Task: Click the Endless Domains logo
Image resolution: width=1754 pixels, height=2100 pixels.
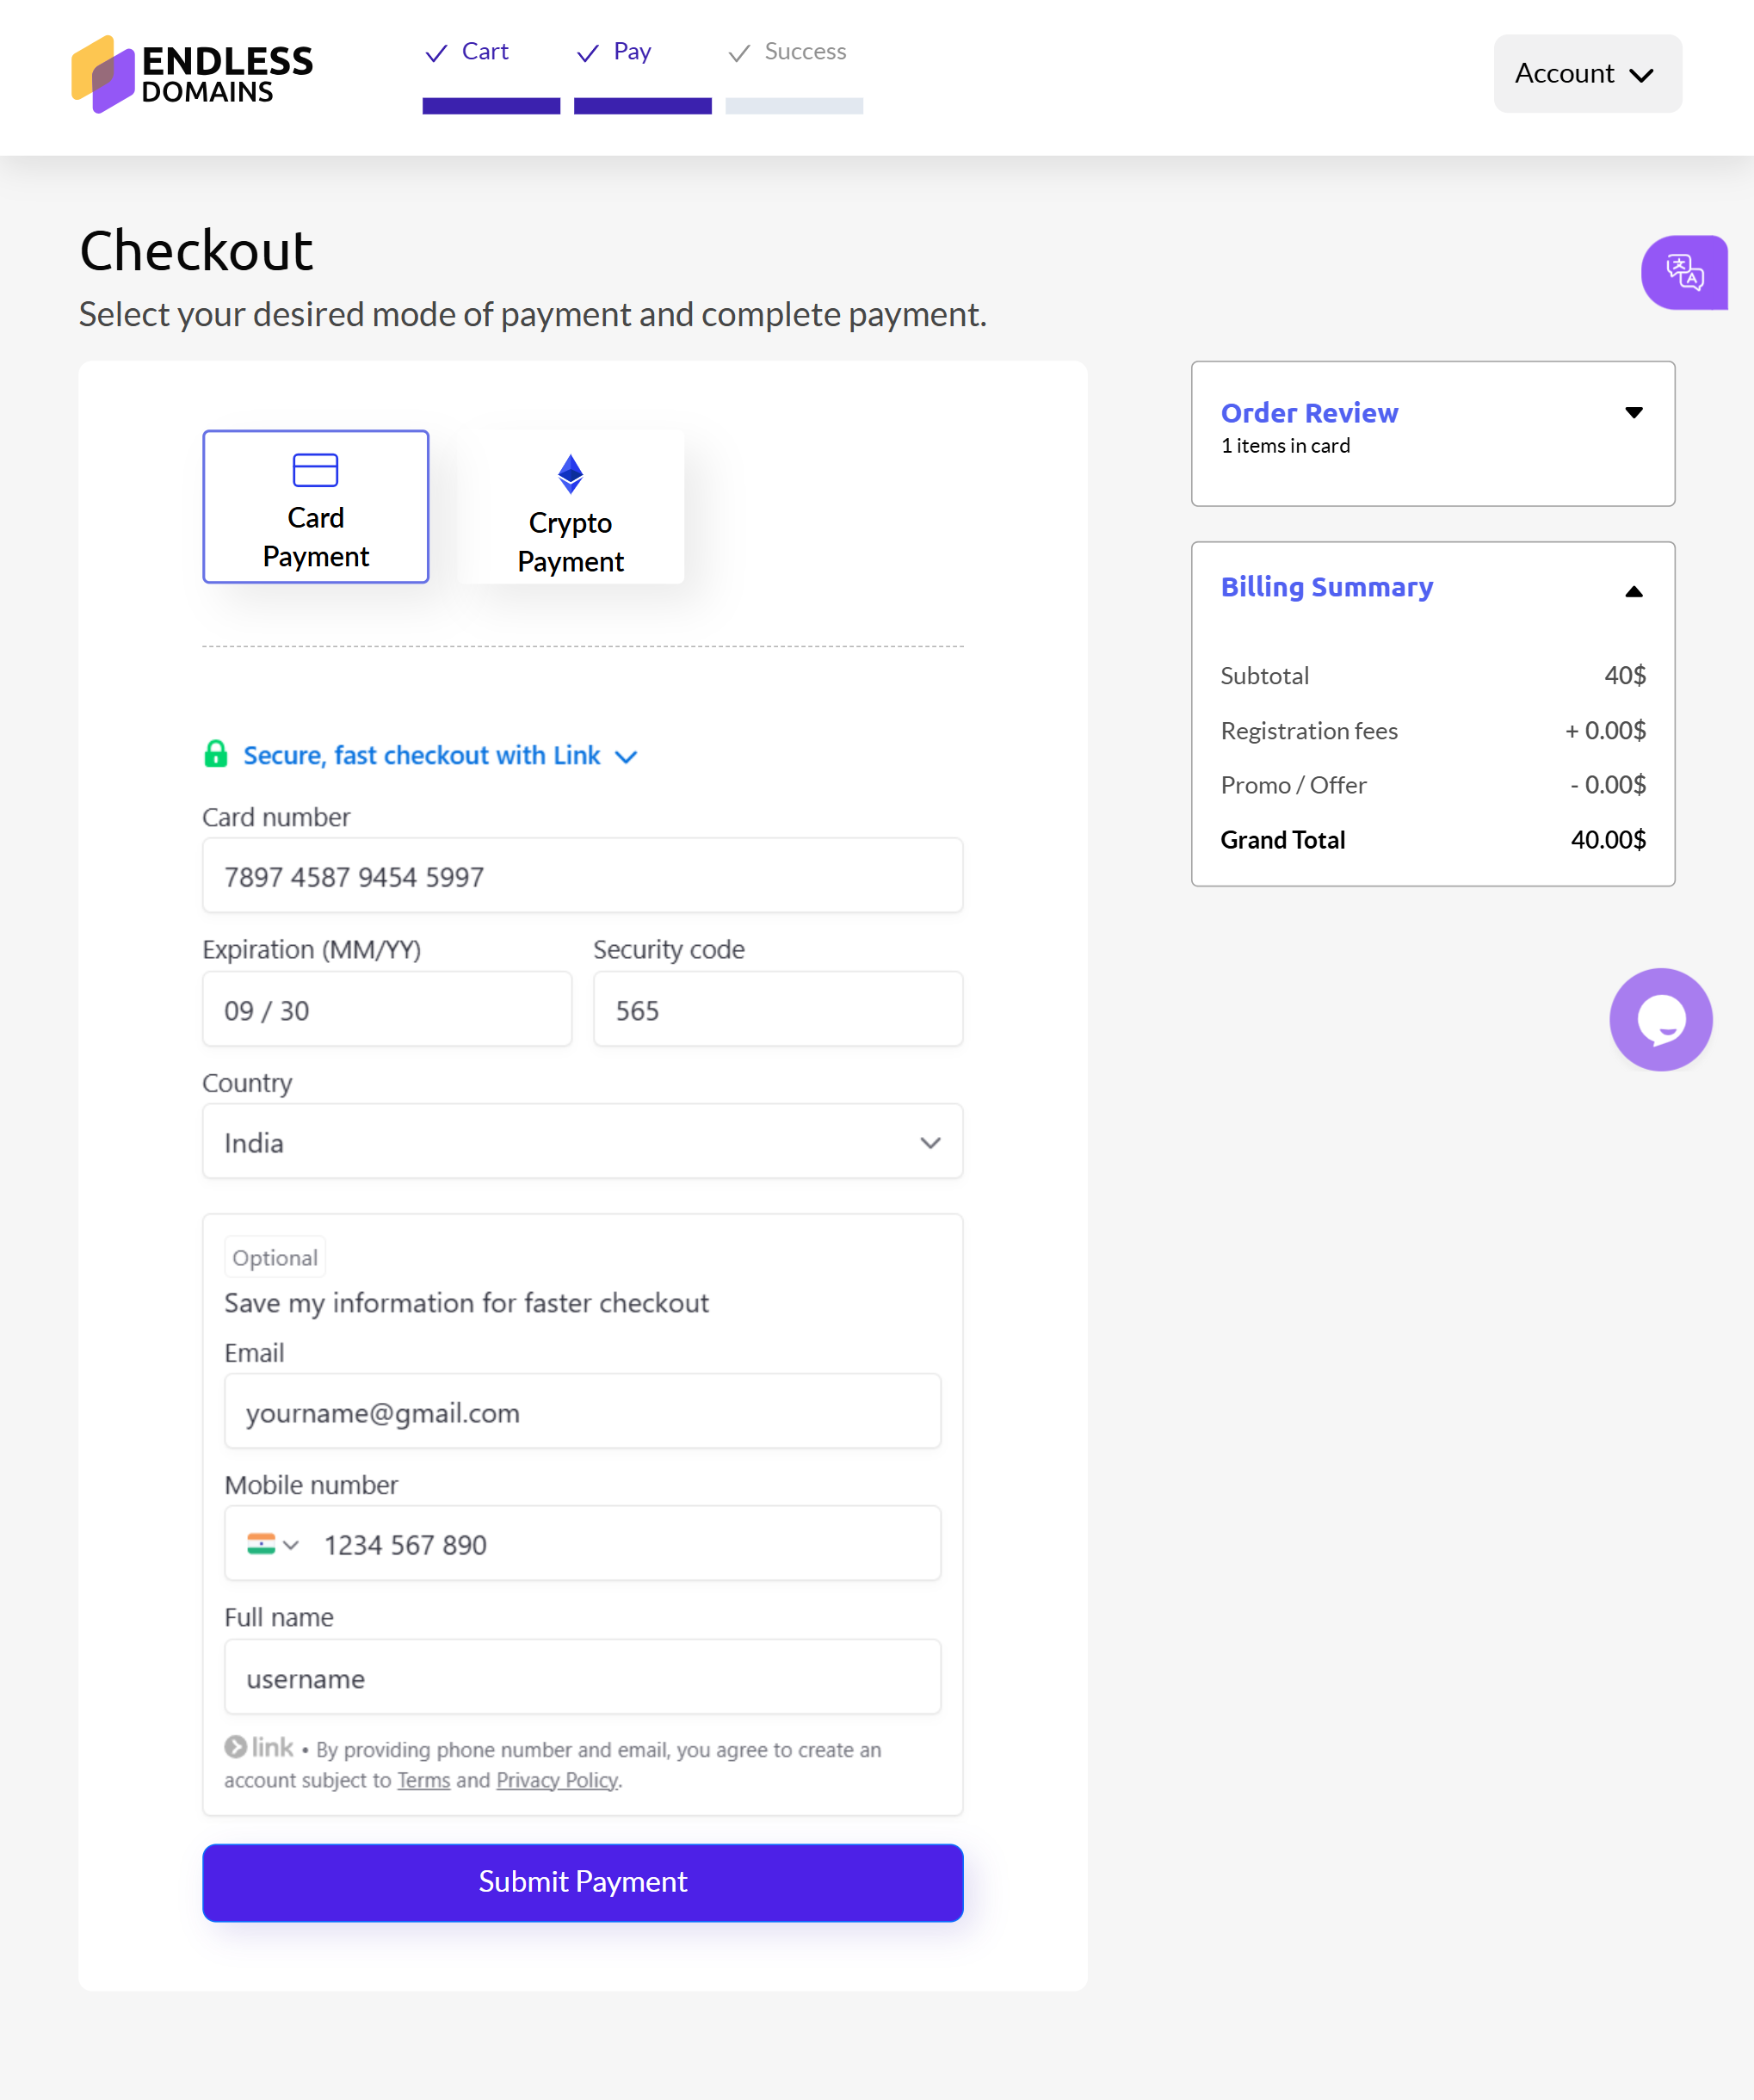Action: (192, 74)
